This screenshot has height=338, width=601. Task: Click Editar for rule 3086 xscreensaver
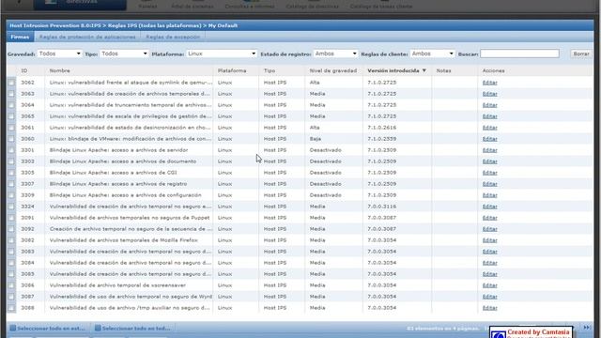489,285
